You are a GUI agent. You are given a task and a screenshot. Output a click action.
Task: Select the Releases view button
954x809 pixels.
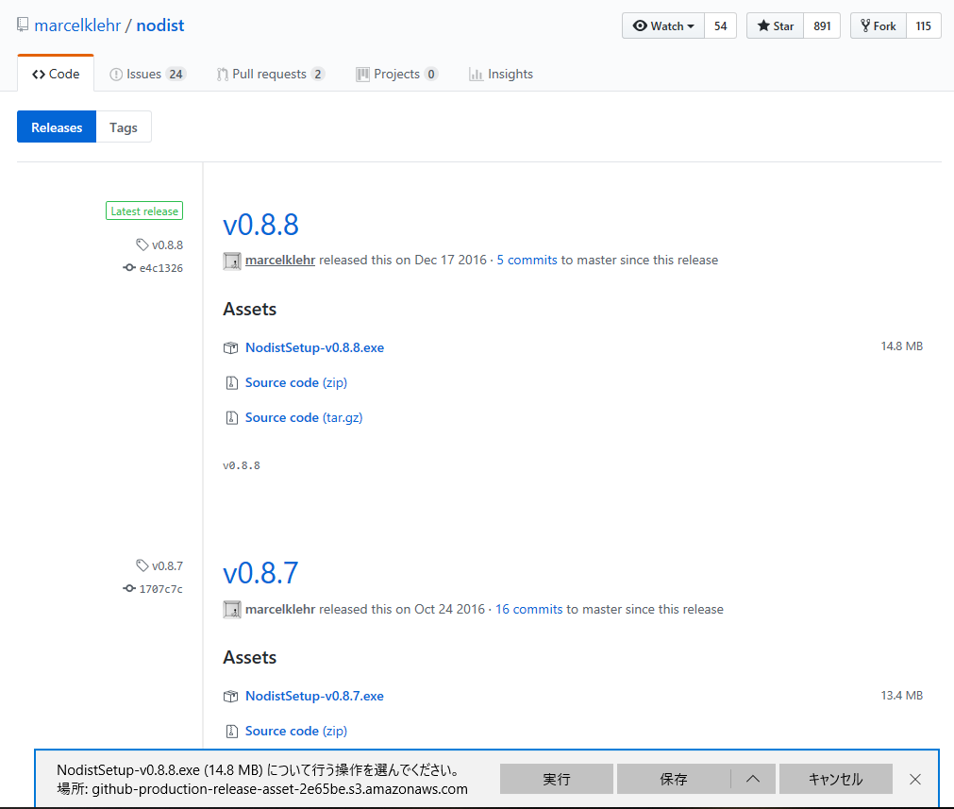coord(57,127)
